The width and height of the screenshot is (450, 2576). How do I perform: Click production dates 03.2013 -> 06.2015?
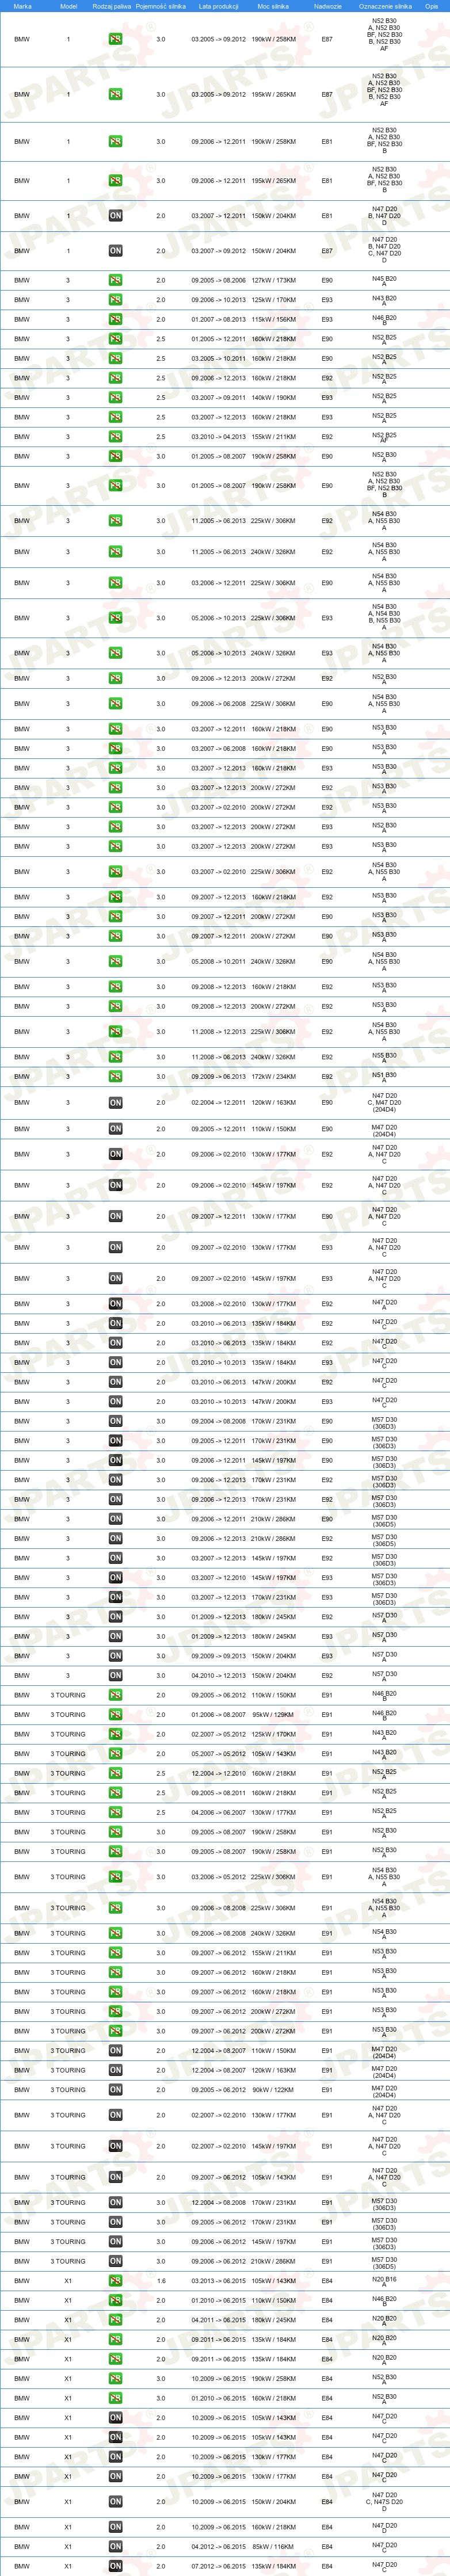tap(218, 2281)
